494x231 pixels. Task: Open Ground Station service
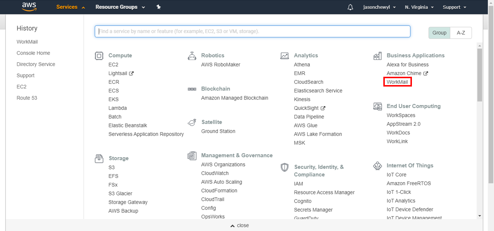tap(218, 131)
